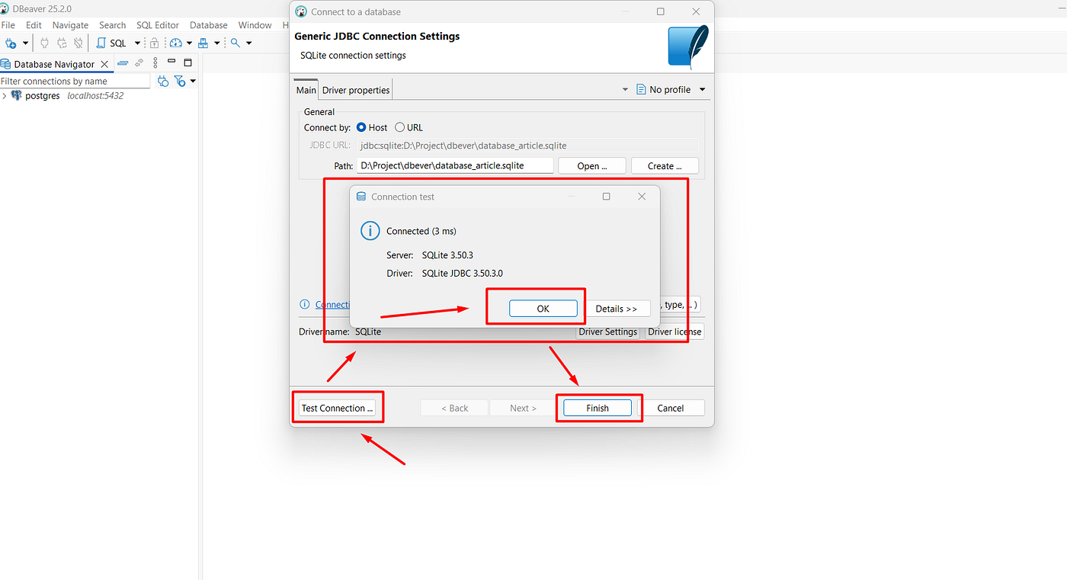
Task: Open the Database menu
Action: [209, 25]
